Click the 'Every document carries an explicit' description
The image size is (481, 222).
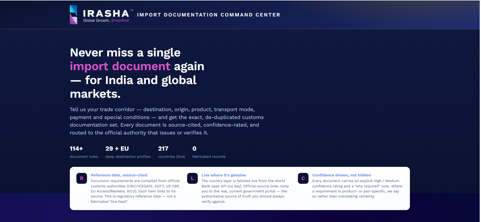(x=357, y=189)
